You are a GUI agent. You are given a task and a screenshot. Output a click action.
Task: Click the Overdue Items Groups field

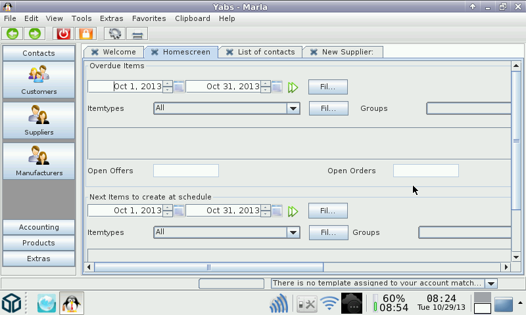tap(469, 108)
